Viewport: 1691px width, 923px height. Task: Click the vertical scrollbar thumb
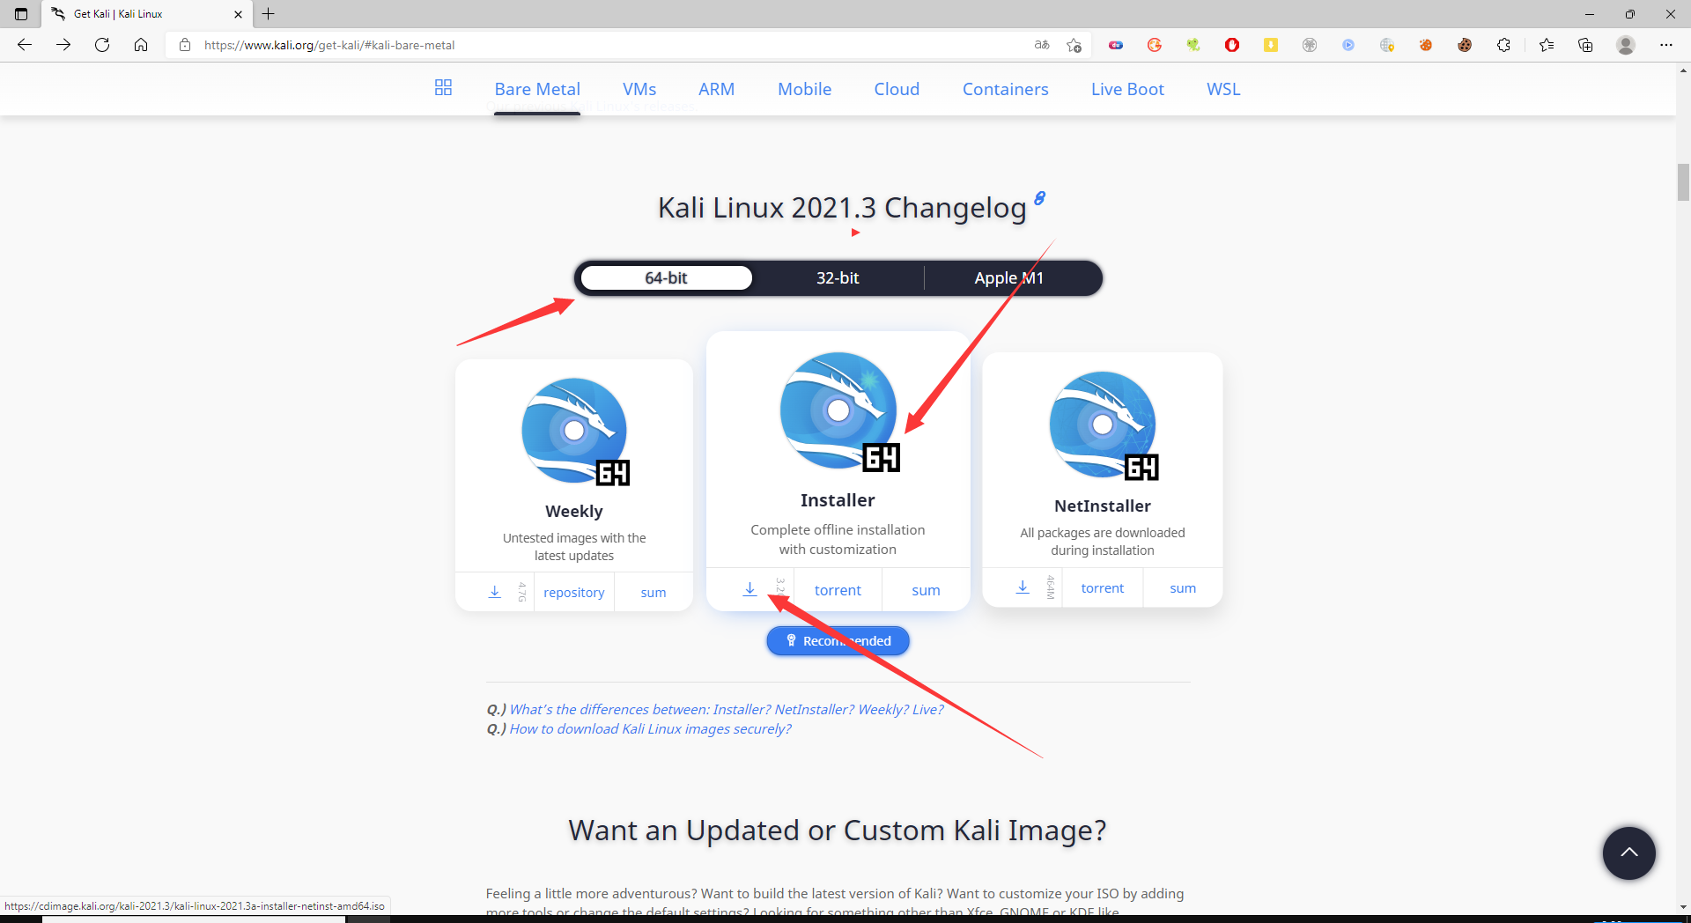(1683, 182)
